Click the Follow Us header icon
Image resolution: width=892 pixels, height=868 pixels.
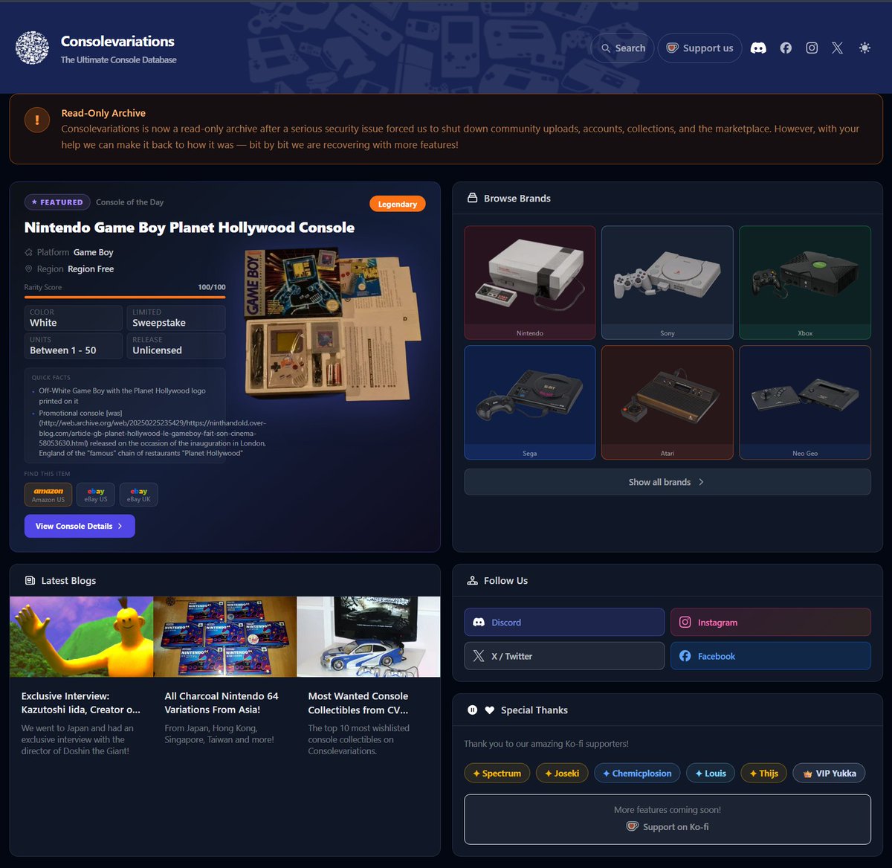(x=472, y=581)
